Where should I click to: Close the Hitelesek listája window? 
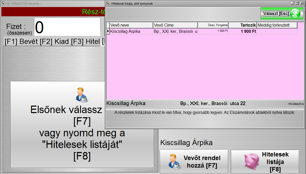click(x=301, y=3)
